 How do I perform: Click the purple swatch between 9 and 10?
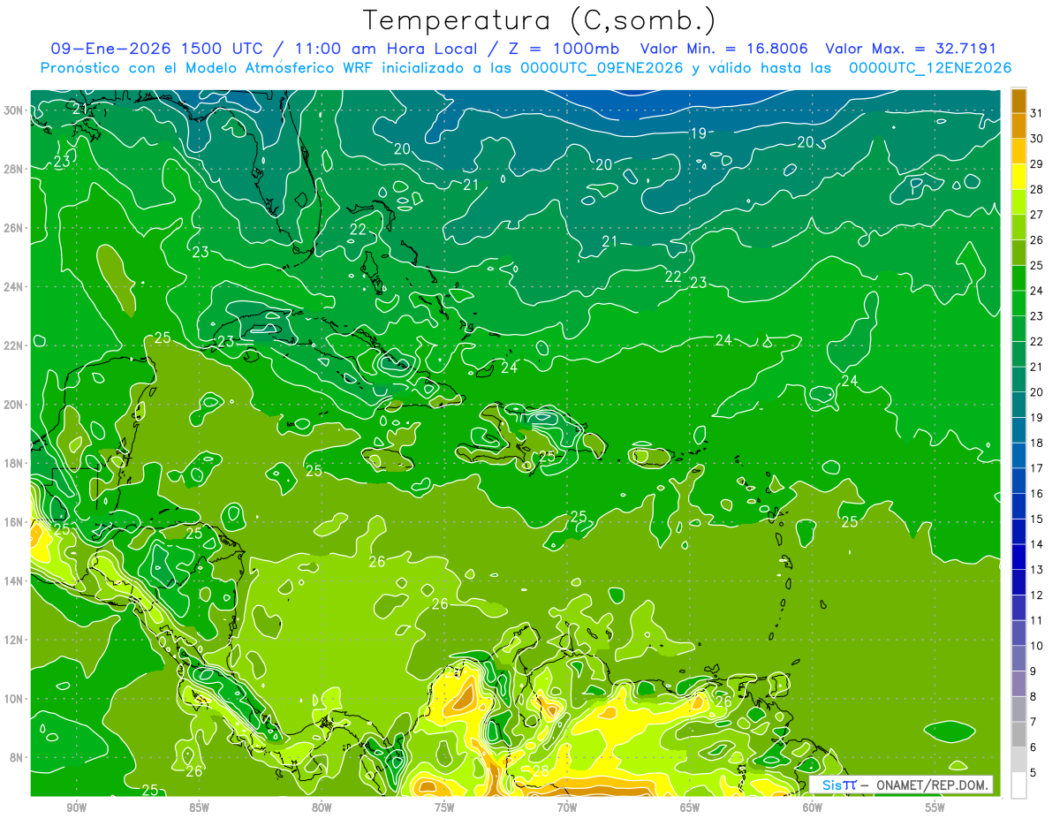pos(1018,659)
